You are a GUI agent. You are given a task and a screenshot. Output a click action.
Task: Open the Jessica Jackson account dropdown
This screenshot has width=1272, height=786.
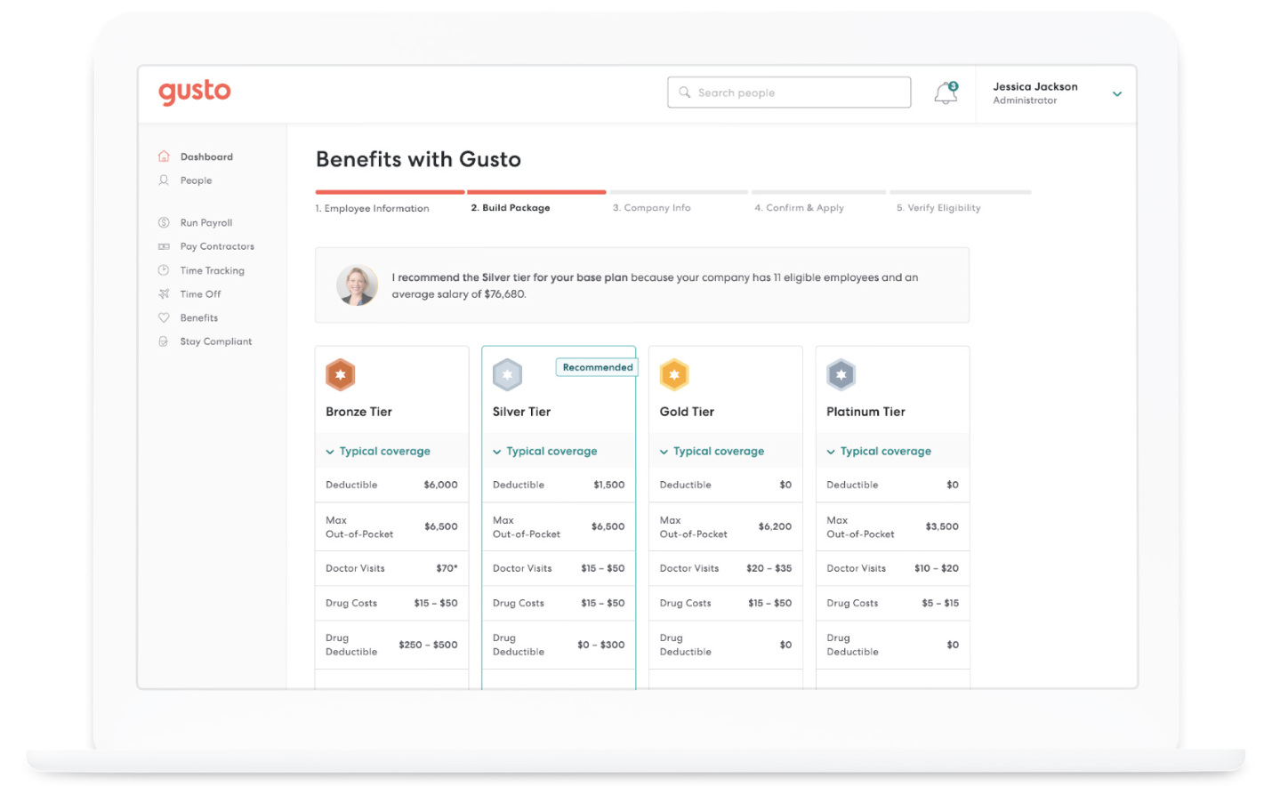click(x=1117, y=93)
